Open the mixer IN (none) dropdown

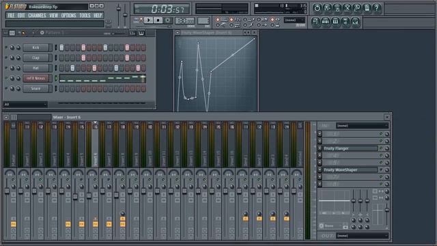pyautogui.click(x=362, y=126)
